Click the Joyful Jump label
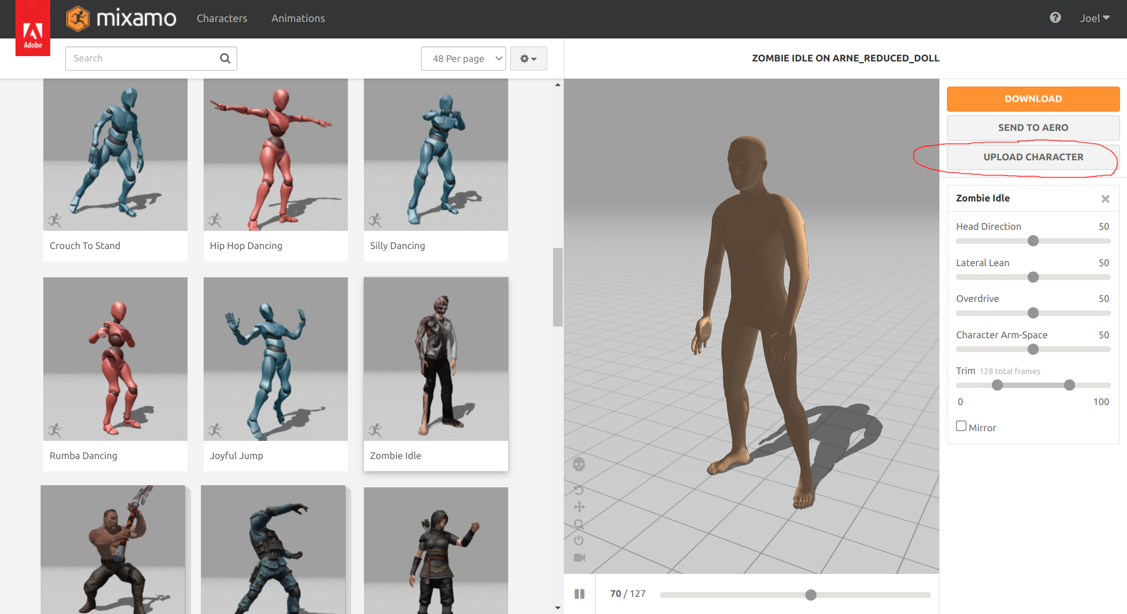Image resolution: width=1127 pixels, height=614 pixels. (237, 456)
